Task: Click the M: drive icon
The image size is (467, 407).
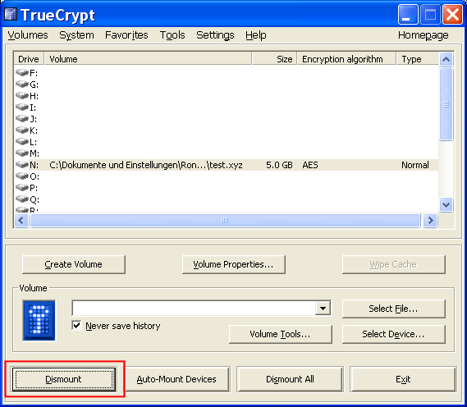Action: 22,153
